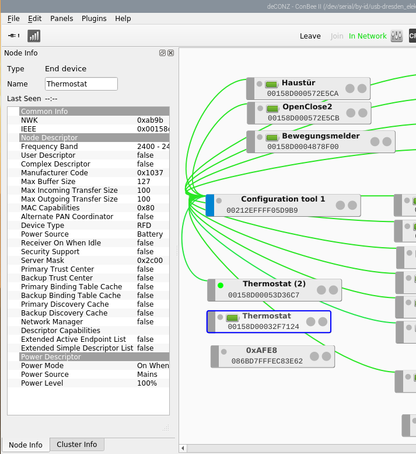Click address 00158D00032F7124 on Thermostat node

263,327
